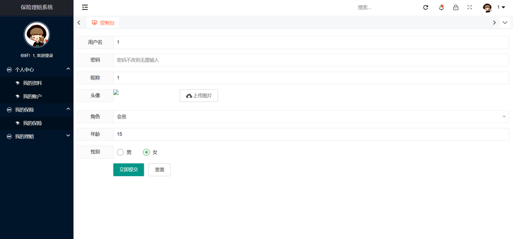Click the 重置 reset button
The image size is (513, 239).
click(x=159, y=170)
